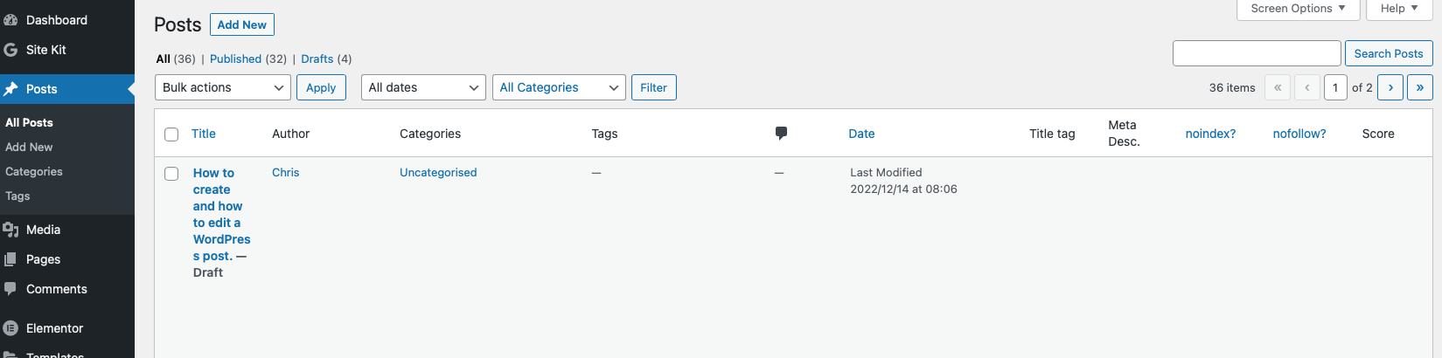The image size is (1442, 358).
Task: Select Categories in Posts submenu
Action: [34, 172]
